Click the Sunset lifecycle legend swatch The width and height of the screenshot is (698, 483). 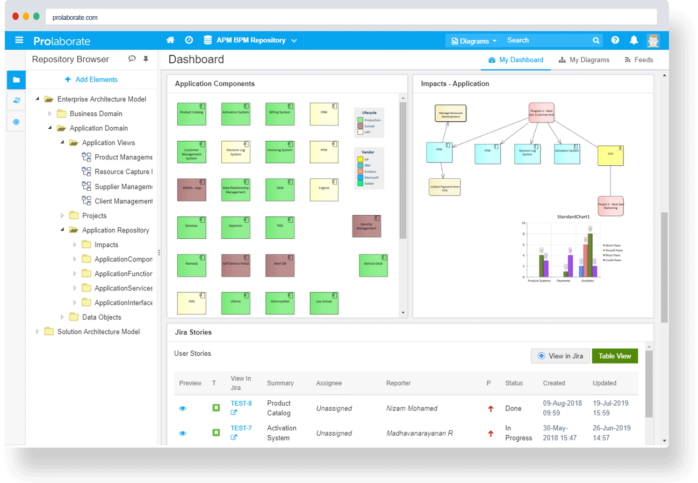(x=360, y=126)
